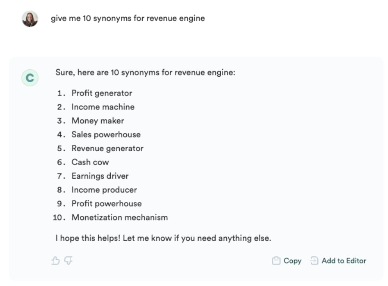Click the green C assistant avatar
The width and height of the screenshot is (388, 286).
click(30, 78)
